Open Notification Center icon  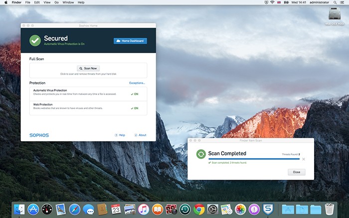click(342, 2)
